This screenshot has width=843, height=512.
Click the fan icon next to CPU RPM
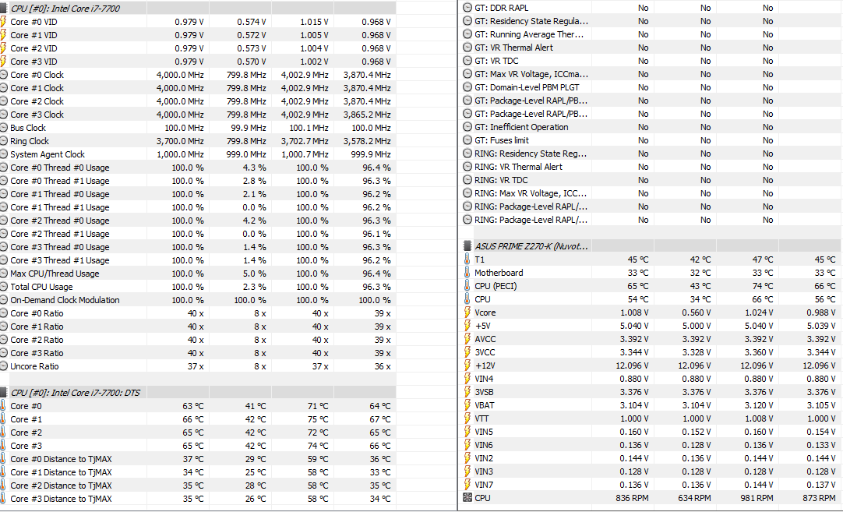point(467,498)
